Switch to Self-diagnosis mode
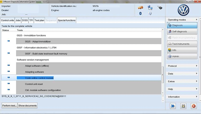This screenshot has height=114, width=201. click(182, 31)
